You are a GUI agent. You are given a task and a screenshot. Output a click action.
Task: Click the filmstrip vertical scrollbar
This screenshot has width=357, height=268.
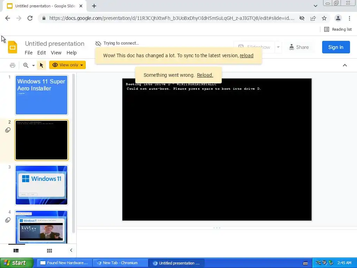pos(74,154)
